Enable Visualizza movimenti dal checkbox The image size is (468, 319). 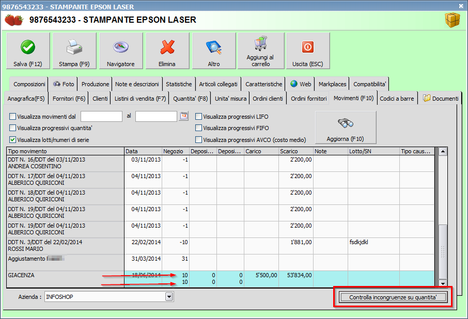coord(12,117)
